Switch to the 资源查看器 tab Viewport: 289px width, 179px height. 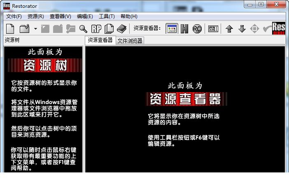(100, 40)
